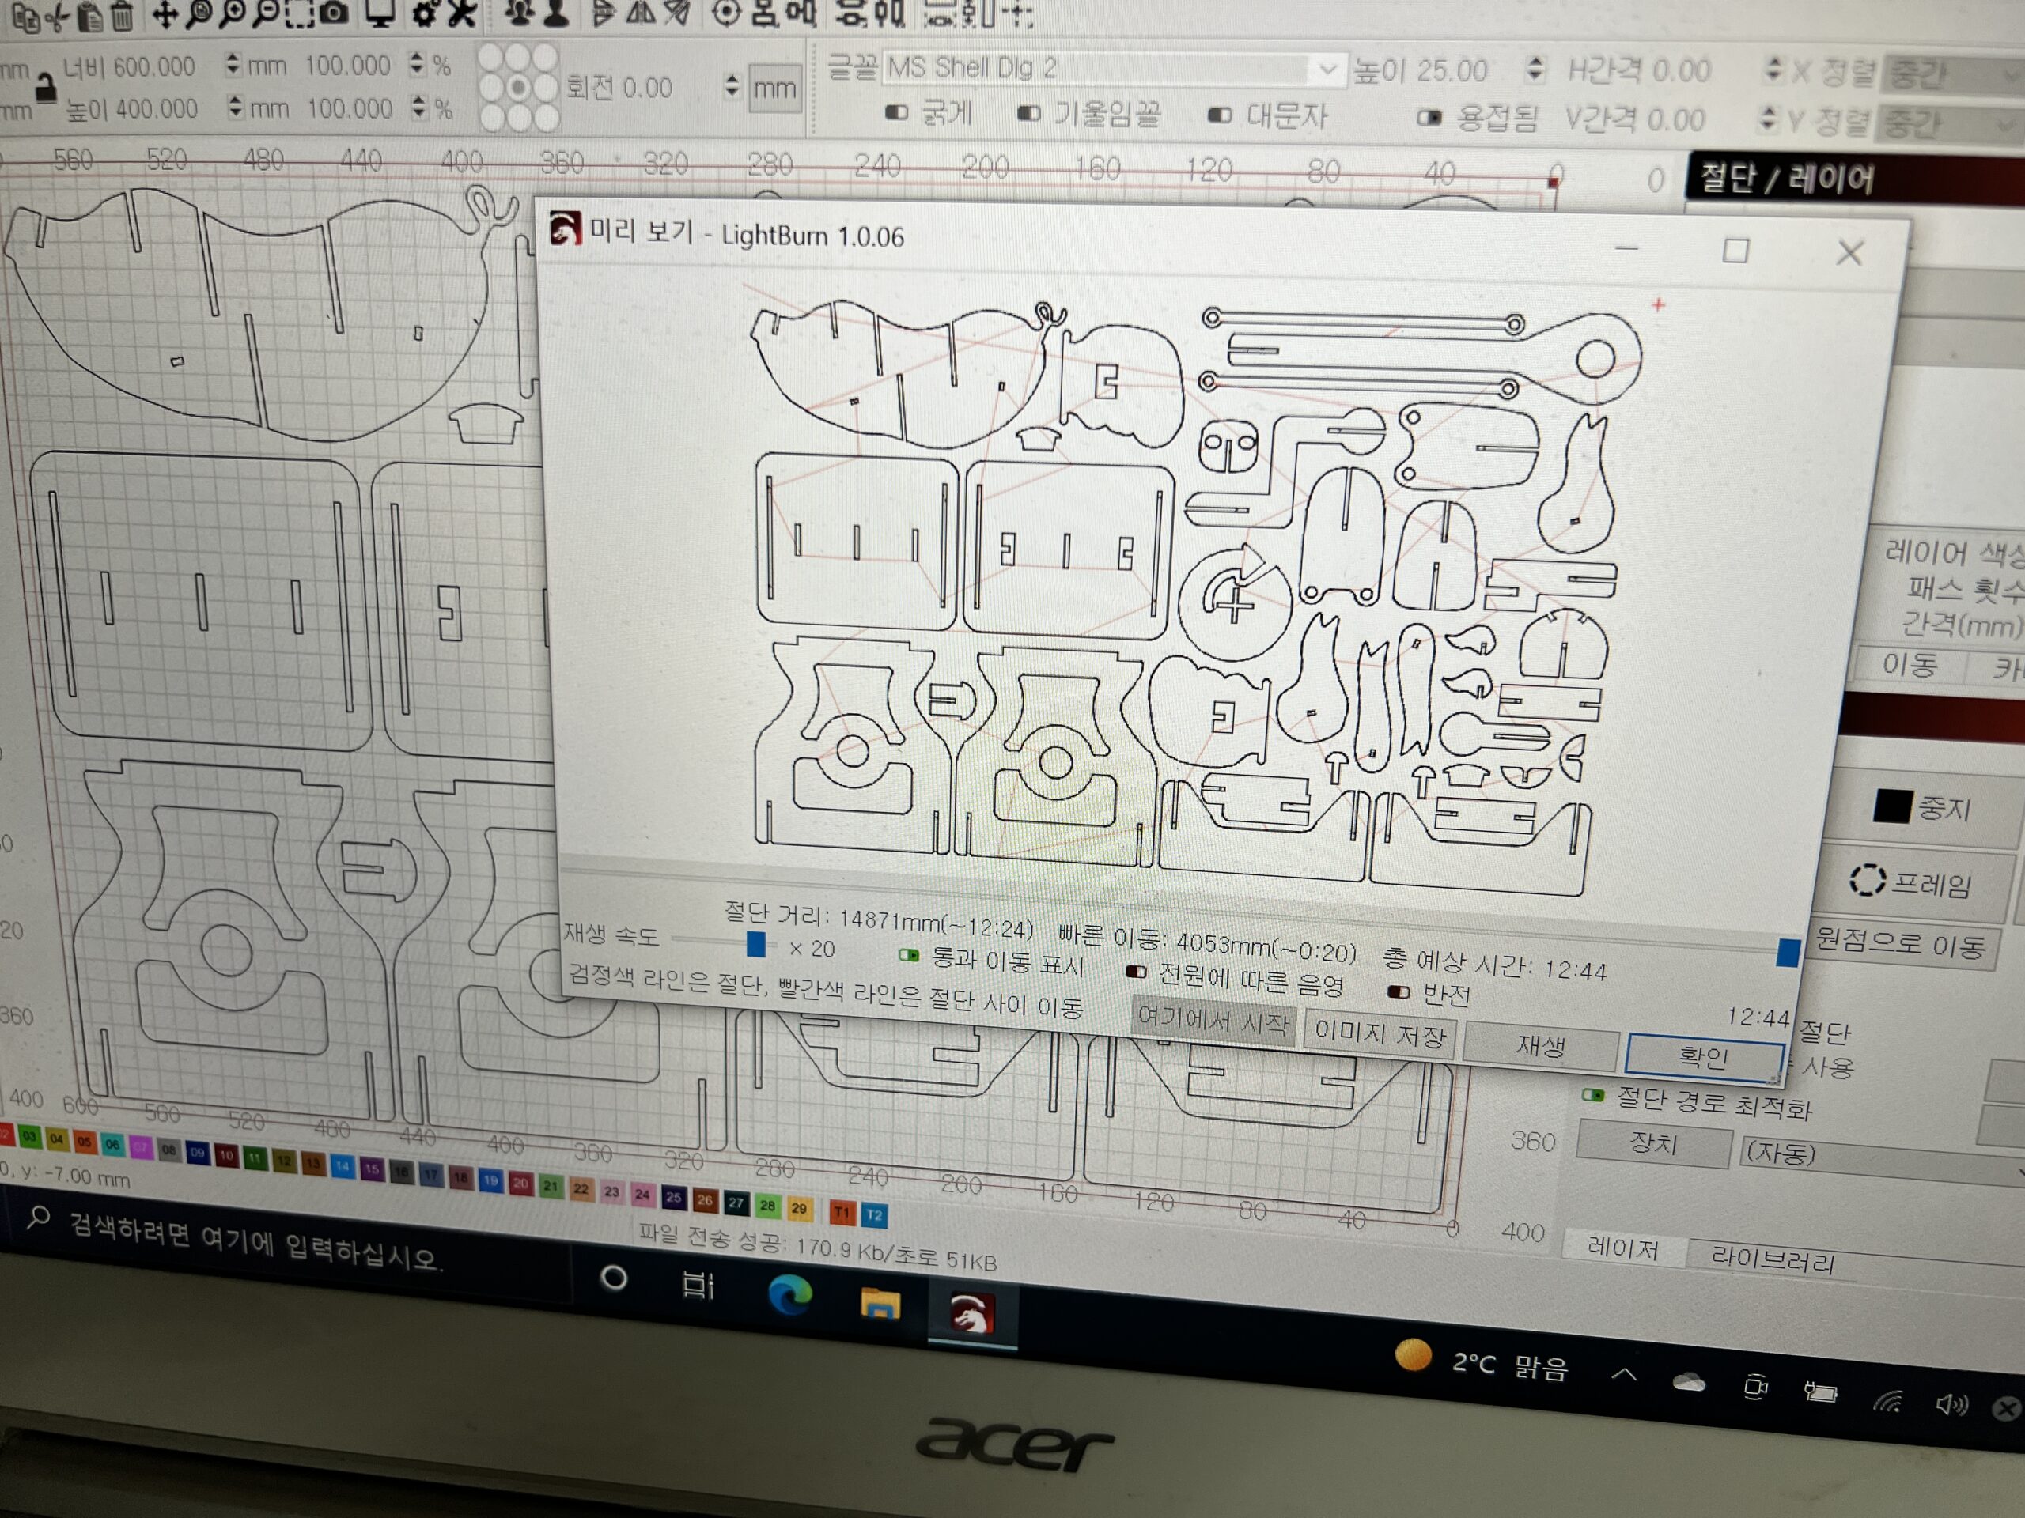Toggle 반전 option in preview
2025x1518 pixels.
pos(1398,992)
